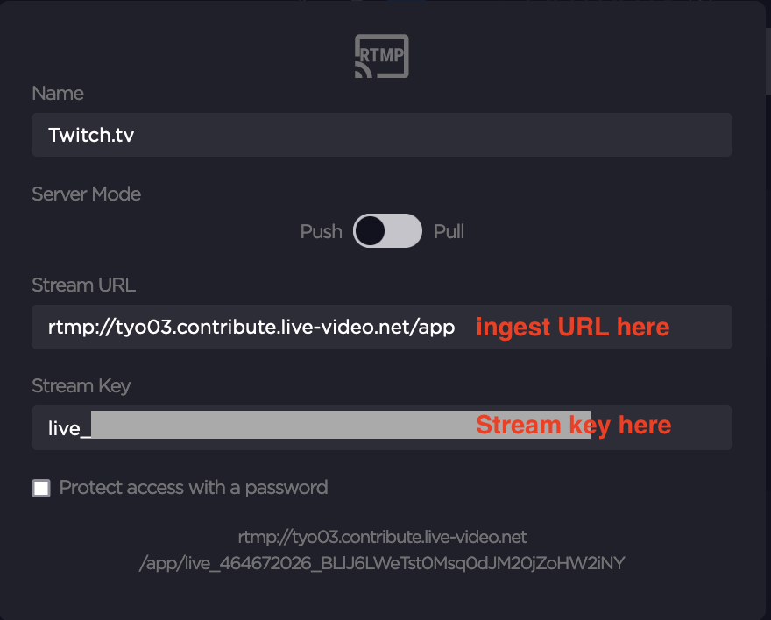771x620 pixels.
Task: Click the Name field containing Twitch.tv
Action: [x=381, y=135]
